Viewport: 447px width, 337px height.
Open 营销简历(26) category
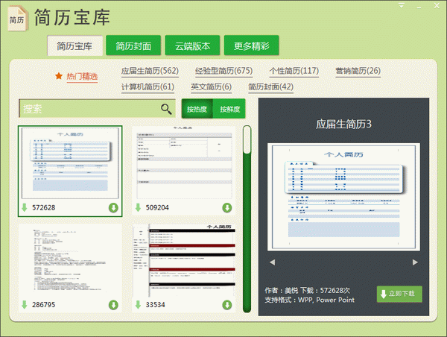pos(358,71)
